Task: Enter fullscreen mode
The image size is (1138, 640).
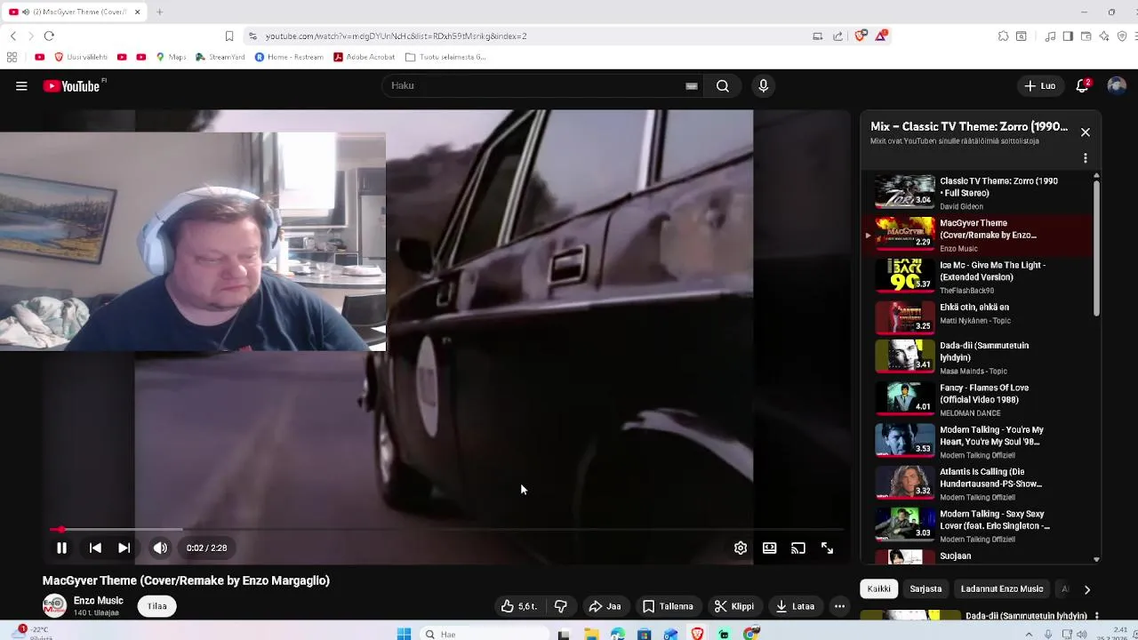Action: click(827, 548)
